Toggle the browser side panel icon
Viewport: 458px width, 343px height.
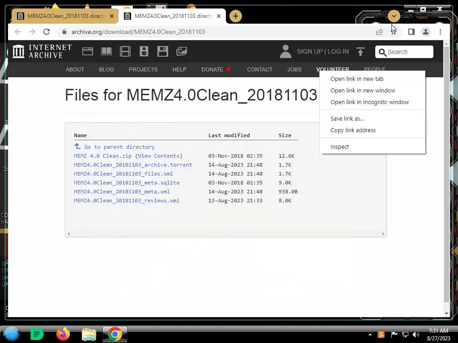point(411,32)
